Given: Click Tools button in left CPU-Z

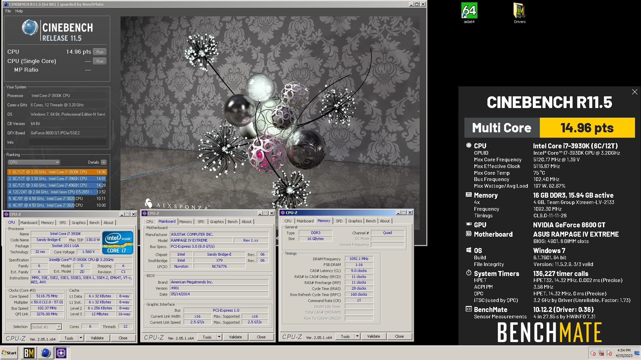Looking at the screenshot, I should 69,338.
